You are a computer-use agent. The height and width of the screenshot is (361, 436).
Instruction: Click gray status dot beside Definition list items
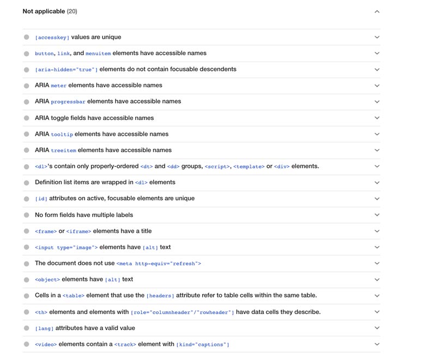click(26, 183)
